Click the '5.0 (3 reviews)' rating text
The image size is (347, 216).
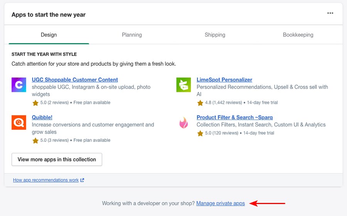click(x=54, y=140)
